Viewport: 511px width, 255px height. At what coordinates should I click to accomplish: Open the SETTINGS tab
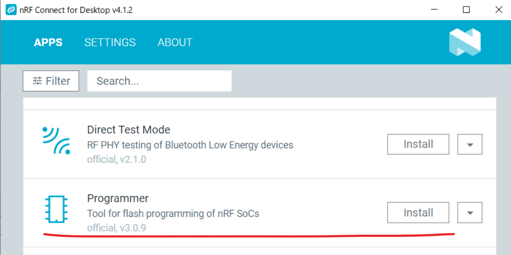pos(110,43)
